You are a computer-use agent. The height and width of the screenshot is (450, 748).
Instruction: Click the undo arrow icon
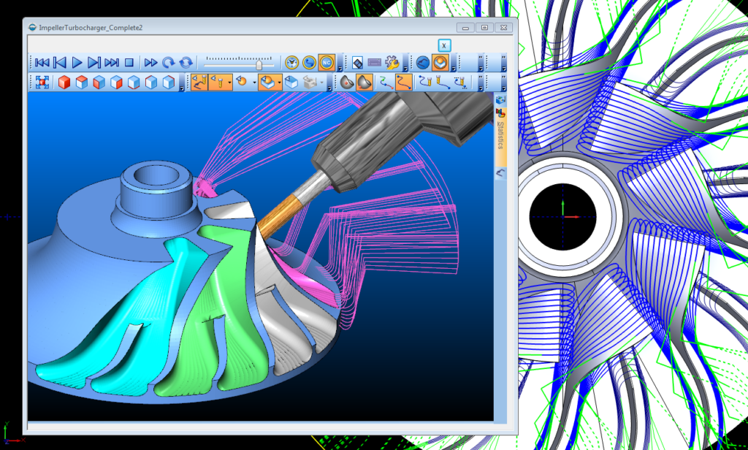167,62
